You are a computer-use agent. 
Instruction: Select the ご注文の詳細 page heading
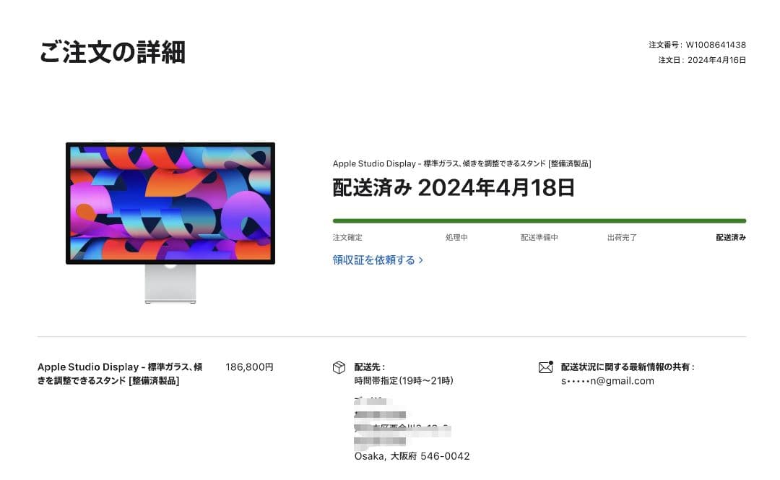[x=113, y=52]
